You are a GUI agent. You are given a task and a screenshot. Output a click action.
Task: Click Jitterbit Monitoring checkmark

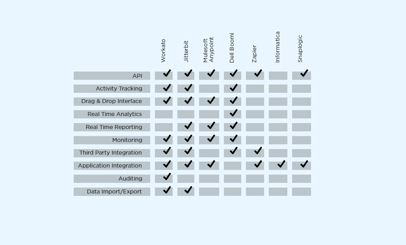[x=188, y=139]
